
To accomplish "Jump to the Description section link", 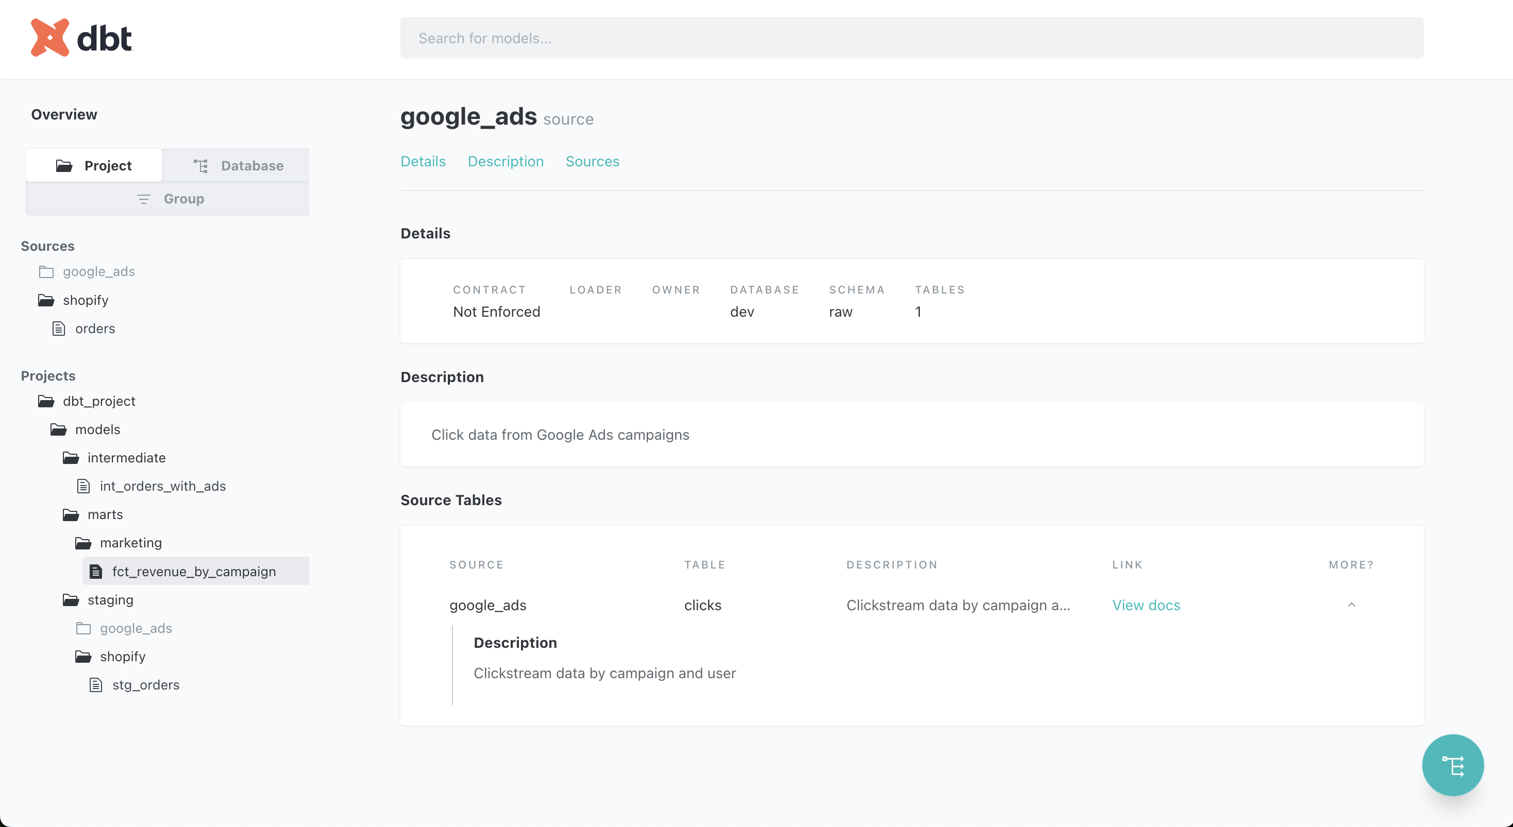I will pos(506,161).
